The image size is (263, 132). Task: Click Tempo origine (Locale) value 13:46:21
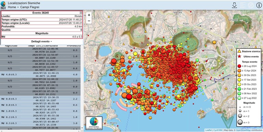[71, 23]
